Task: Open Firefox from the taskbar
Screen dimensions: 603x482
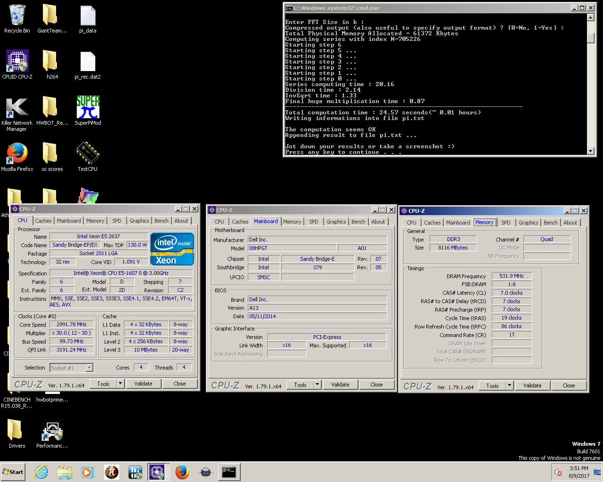Action: coord(182,472)
